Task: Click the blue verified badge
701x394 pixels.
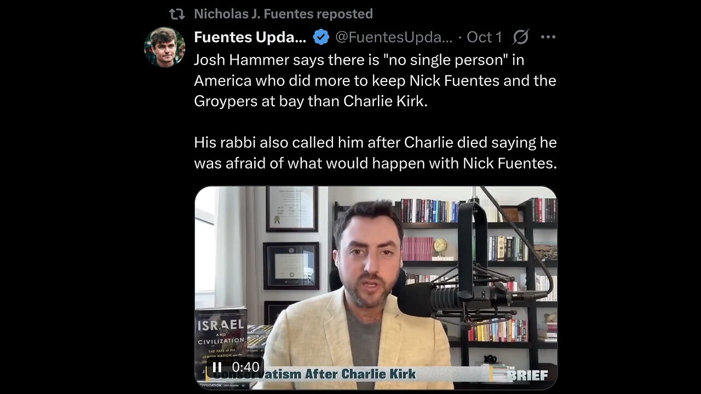Action: tap(321, 37)
